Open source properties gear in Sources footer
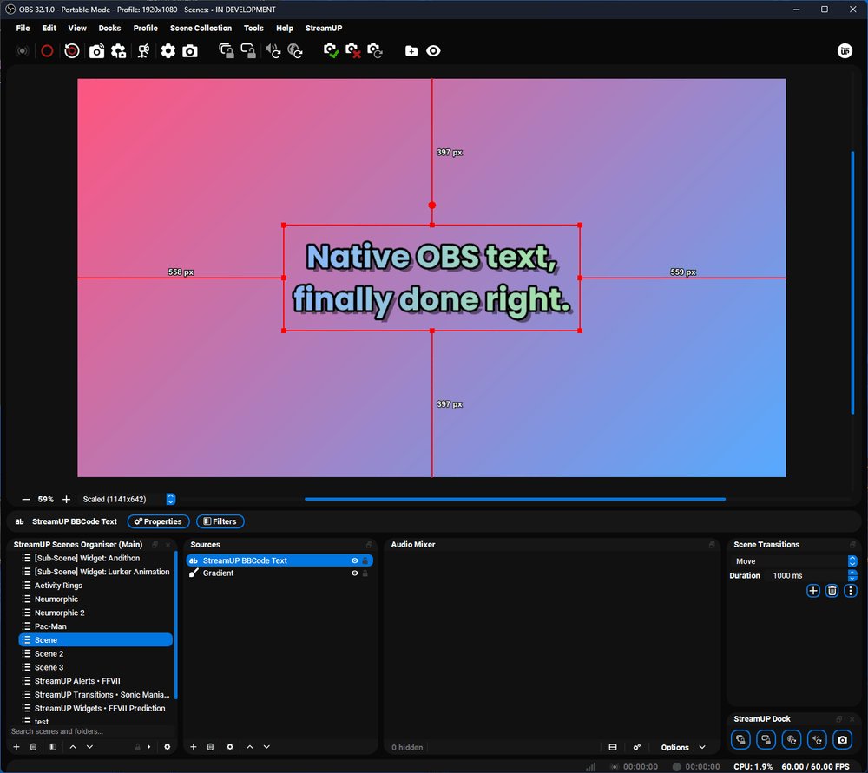Image resolution: width=868 pixels, height=773 pixels. point(230,746)
